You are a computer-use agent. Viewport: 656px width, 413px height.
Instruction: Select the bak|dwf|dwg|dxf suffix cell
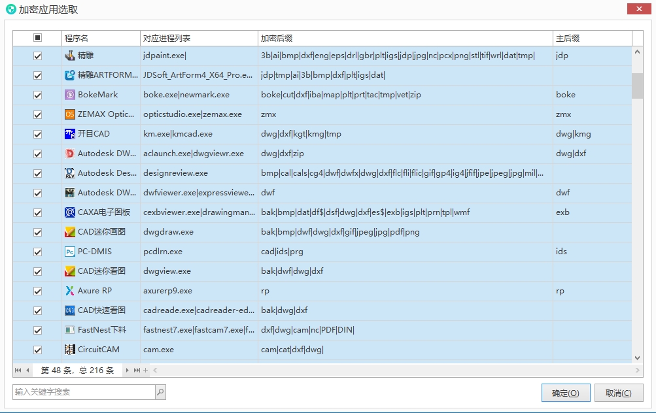click(x=406, y=271)
